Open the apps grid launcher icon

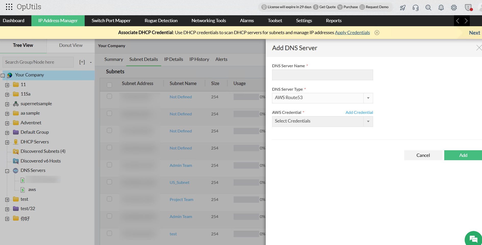(9, 7)
